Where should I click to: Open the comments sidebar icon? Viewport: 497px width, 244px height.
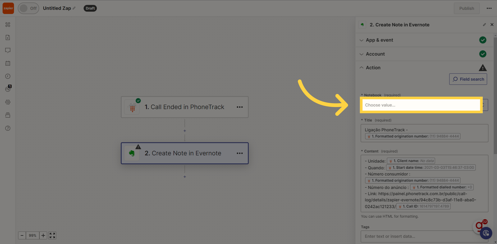point(8,50)
